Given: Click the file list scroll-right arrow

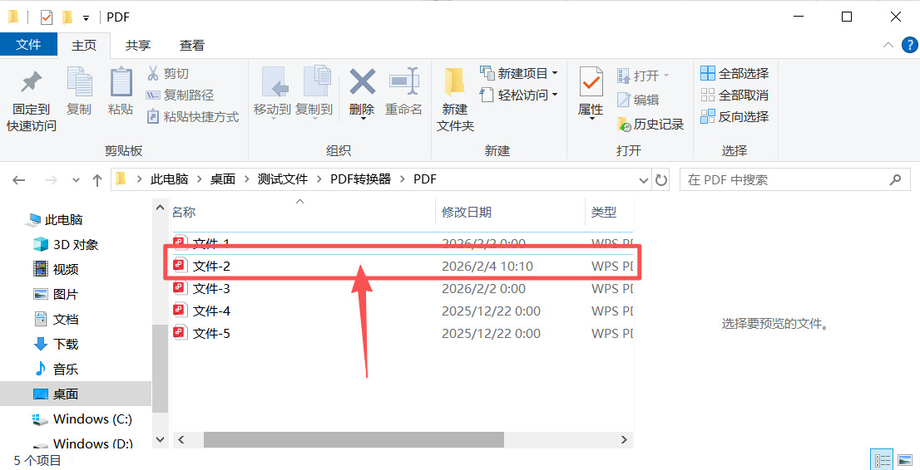Looking at the screenshot, I should point(624,439).
